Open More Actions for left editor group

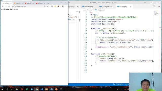78,7
